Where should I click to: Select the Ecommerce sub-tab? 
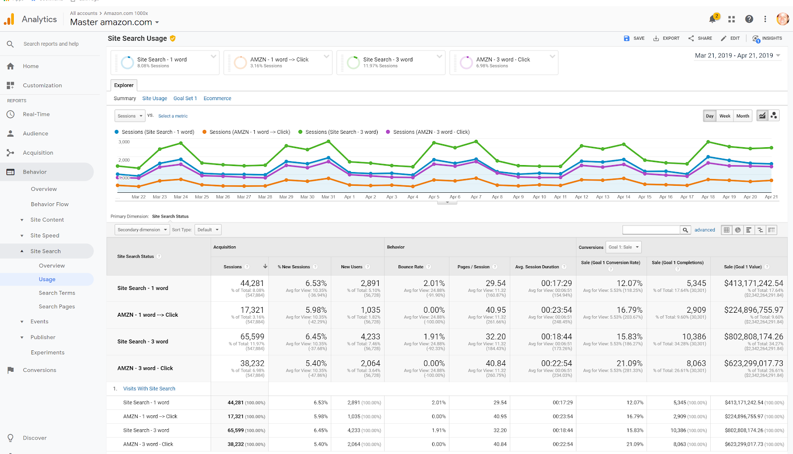(x=218, y=99)
